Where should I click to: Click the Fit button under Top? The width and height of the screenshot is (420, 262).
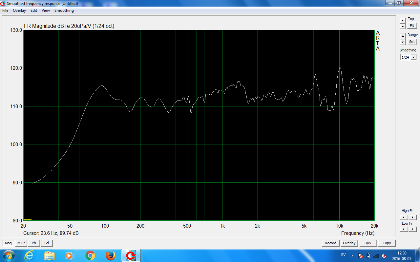[412, 26]
